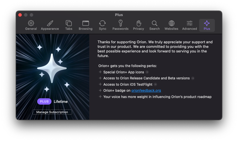Switch to Appearance settings
This screenshot has height=141, width=238.
50,25
